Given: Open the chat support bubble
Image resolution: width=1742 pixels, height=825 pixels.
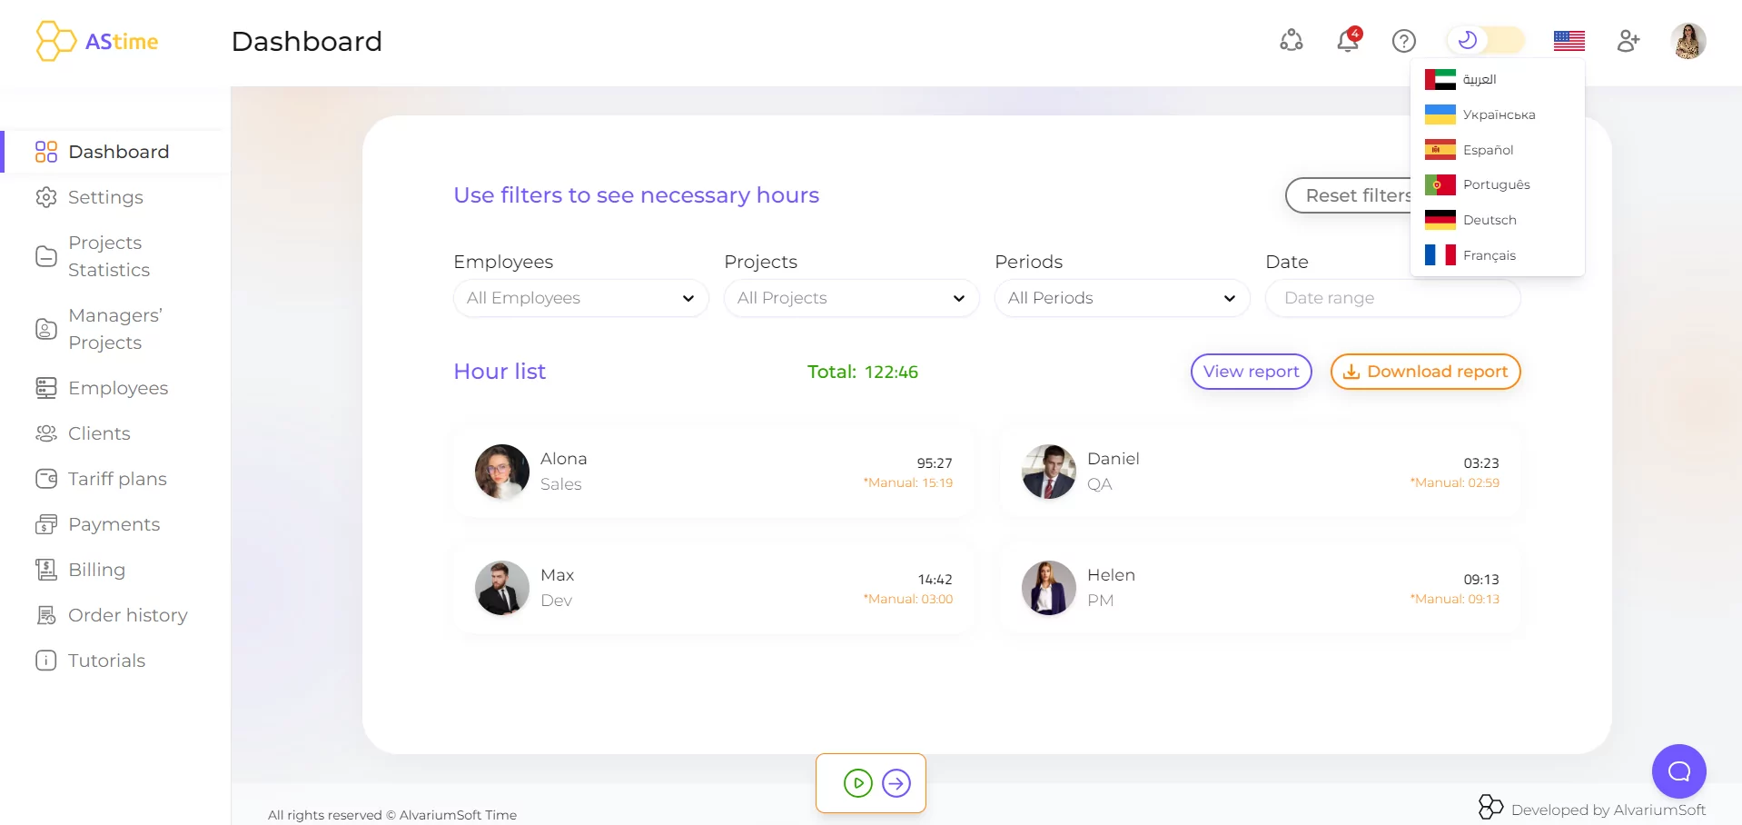Looking at the screenshot, I should coord(1678,771).
